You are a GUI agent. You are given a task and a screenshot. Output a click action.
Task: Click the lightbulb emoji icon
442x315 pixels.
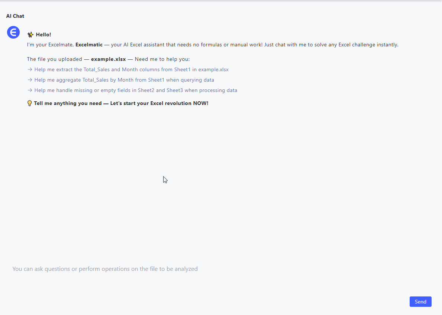[x=30, y=104]
